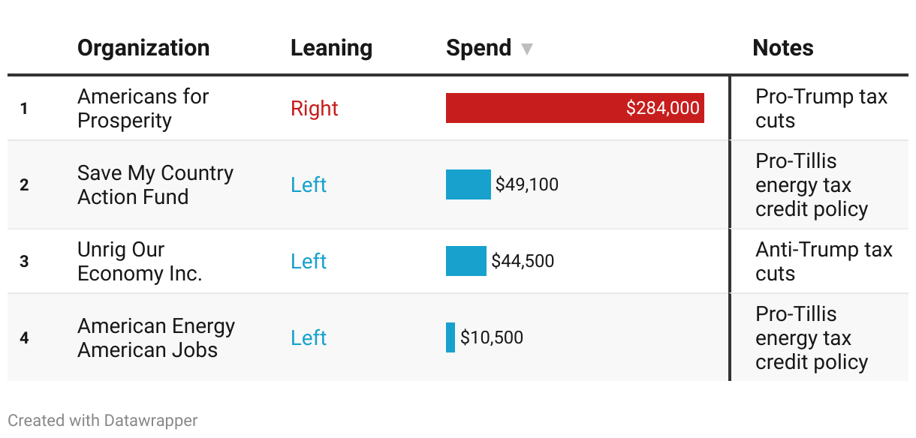Click the Notes column header

(782, 48)
